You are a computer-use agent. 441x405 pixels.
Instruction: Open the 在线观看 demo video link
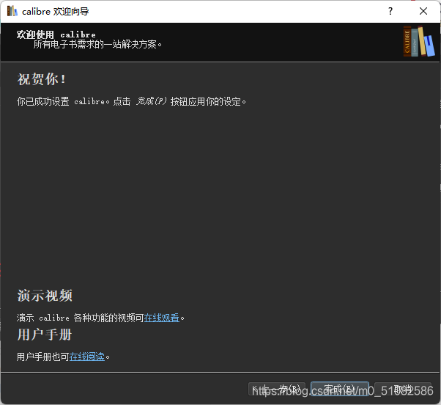(x=161, y=318)
